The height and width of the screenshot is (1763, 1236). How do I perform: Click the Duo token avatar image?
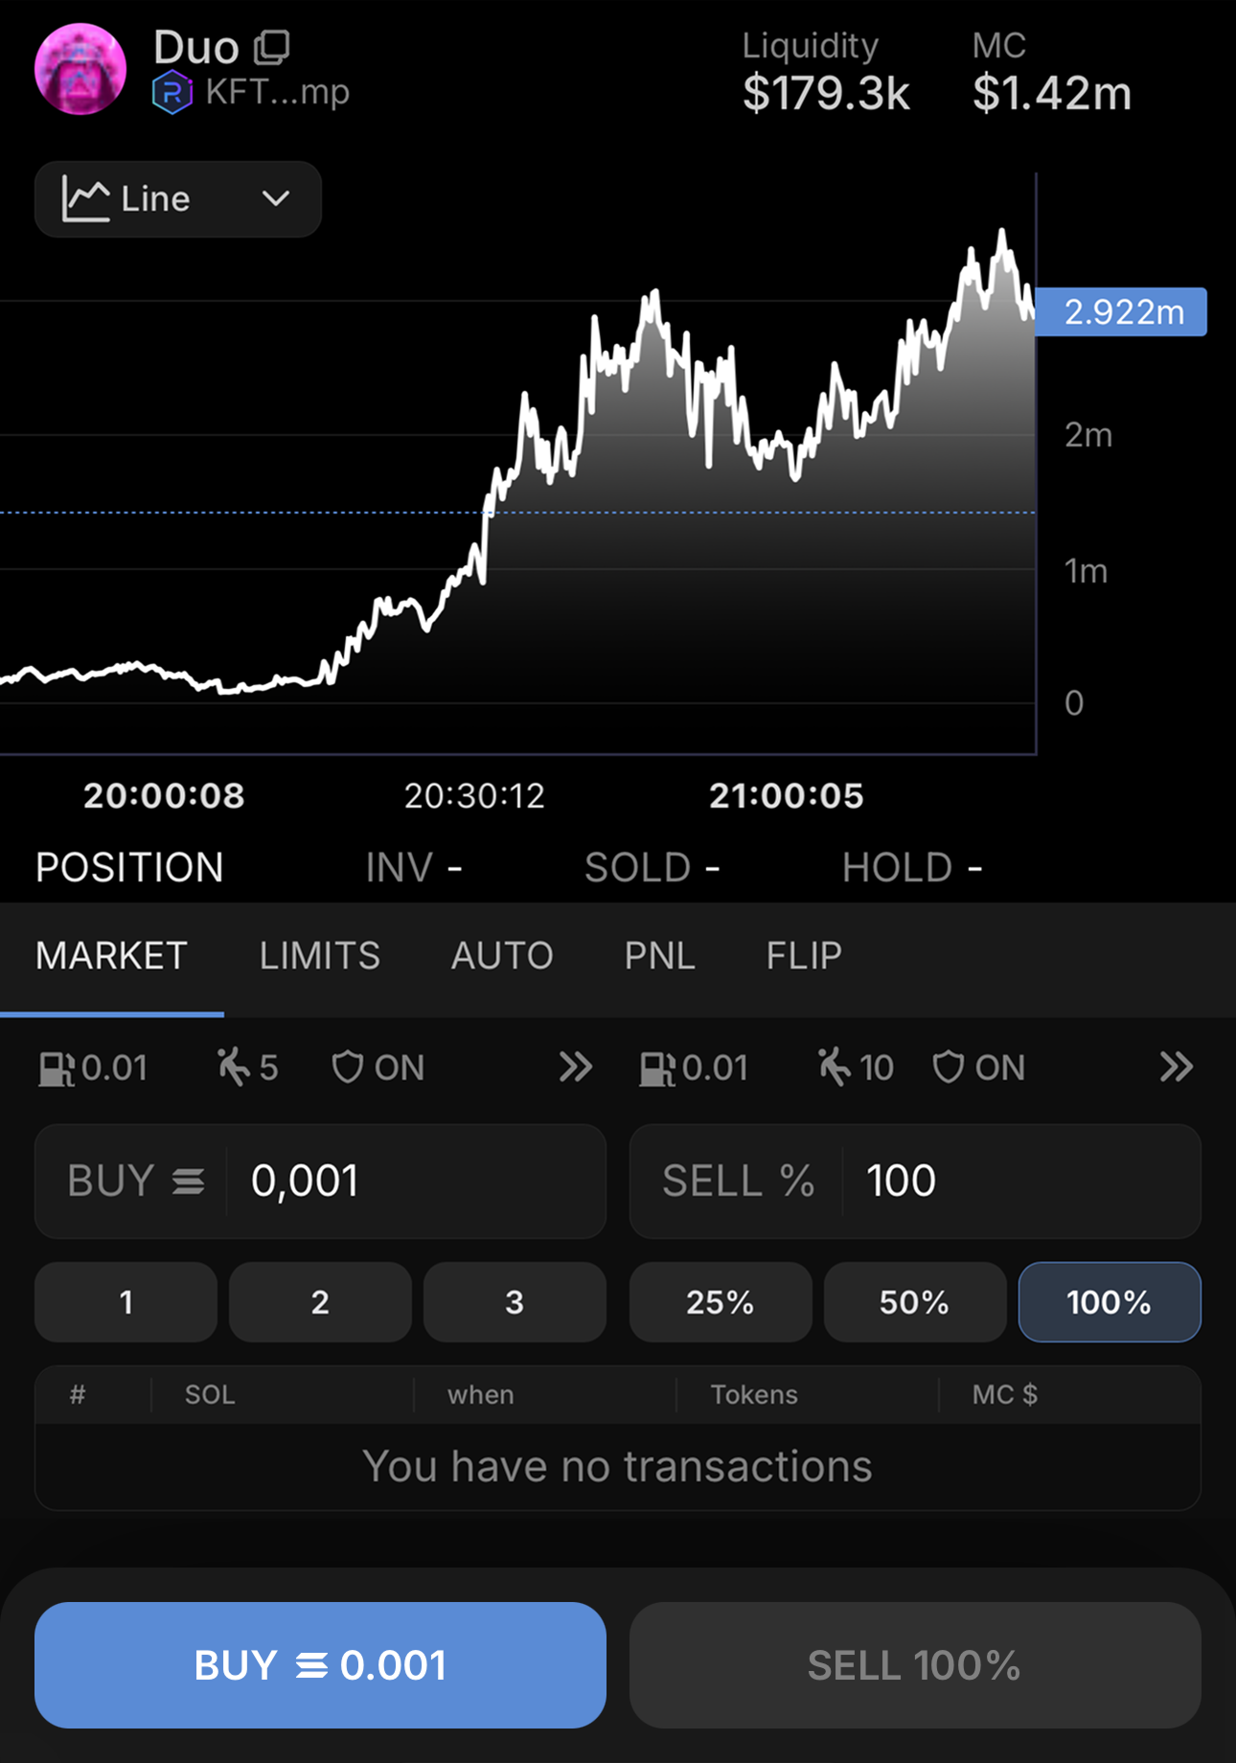point(80,69)
